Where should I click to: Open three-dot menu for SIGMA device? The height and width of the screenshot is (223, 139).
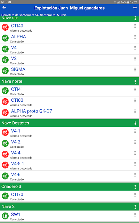(135, 70)
